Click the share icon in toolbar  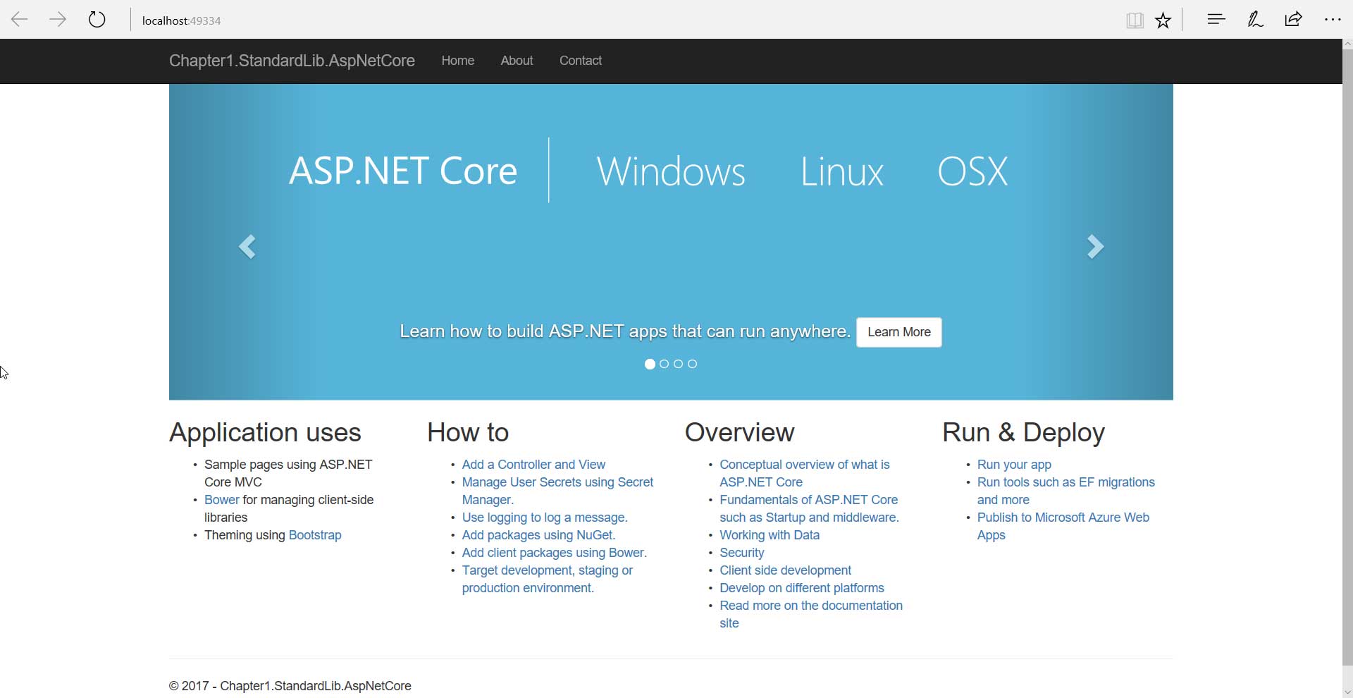point(1293,20)
